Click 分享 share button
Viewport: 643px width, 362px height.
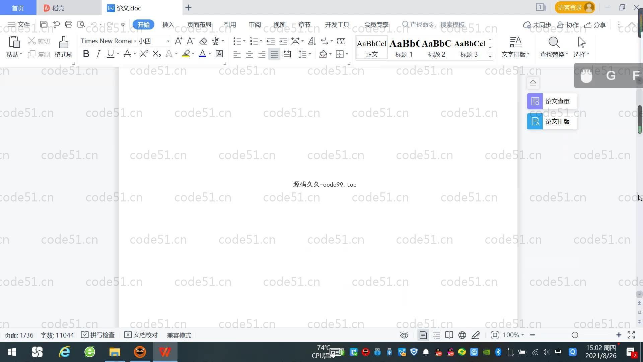pos(595,25)
